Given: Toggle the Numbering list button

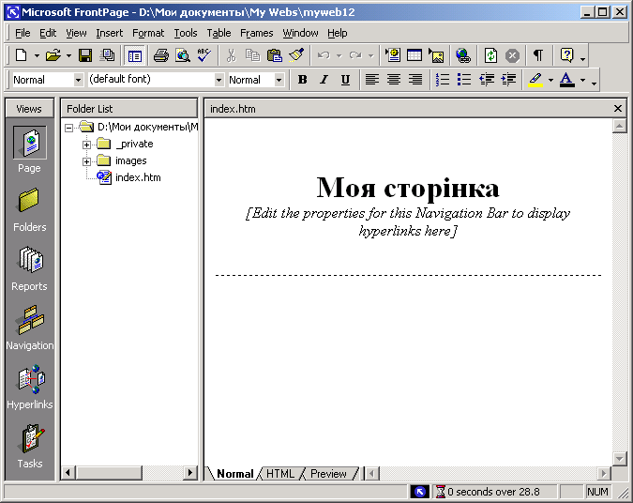Looking at the screenshot, I should coord(443,80).
